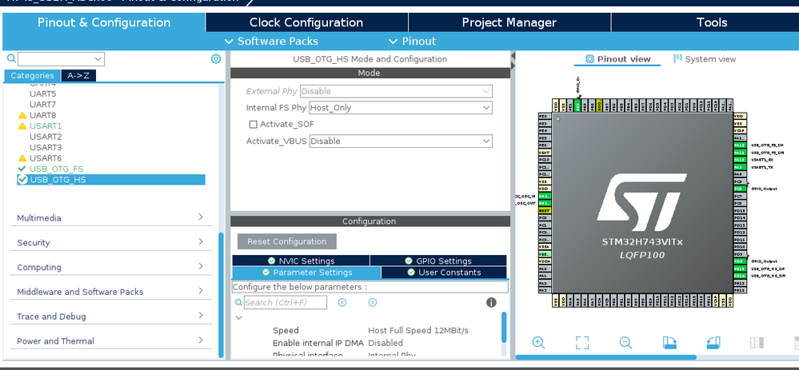Click the Reset Configuration button

[x=287, y=241]
